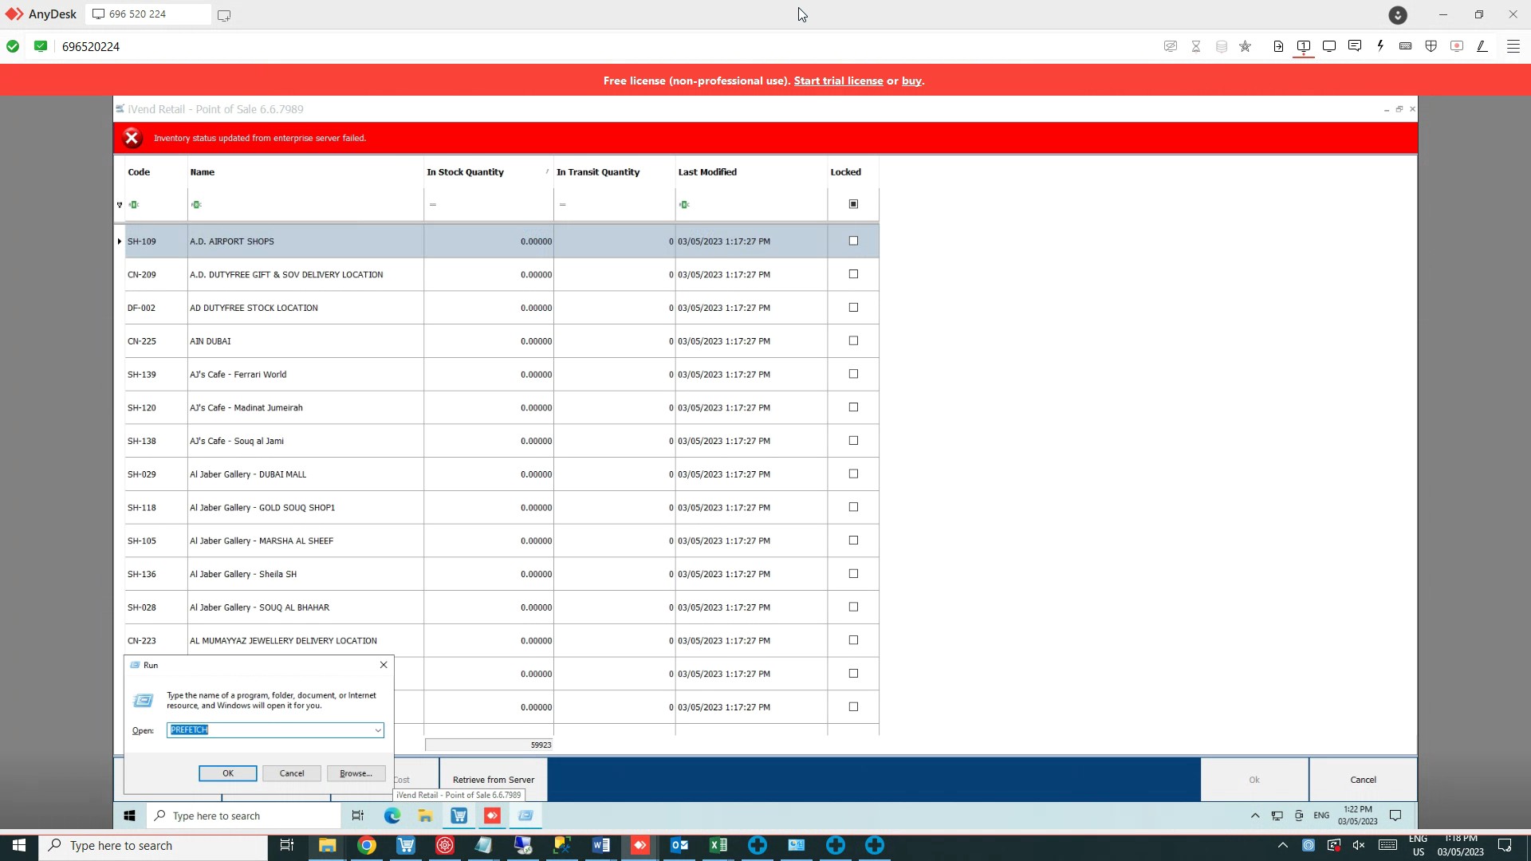Viewport: 1531px width, 861px height.
Task: Open the file transfer icon in AnyDesk toolbar
Action: tap(1278, 46)
